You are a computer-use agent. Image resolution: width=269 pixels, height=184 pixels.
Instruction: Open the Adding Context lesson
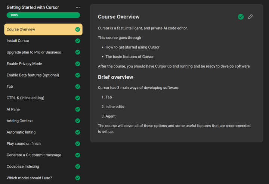[43, 121]
